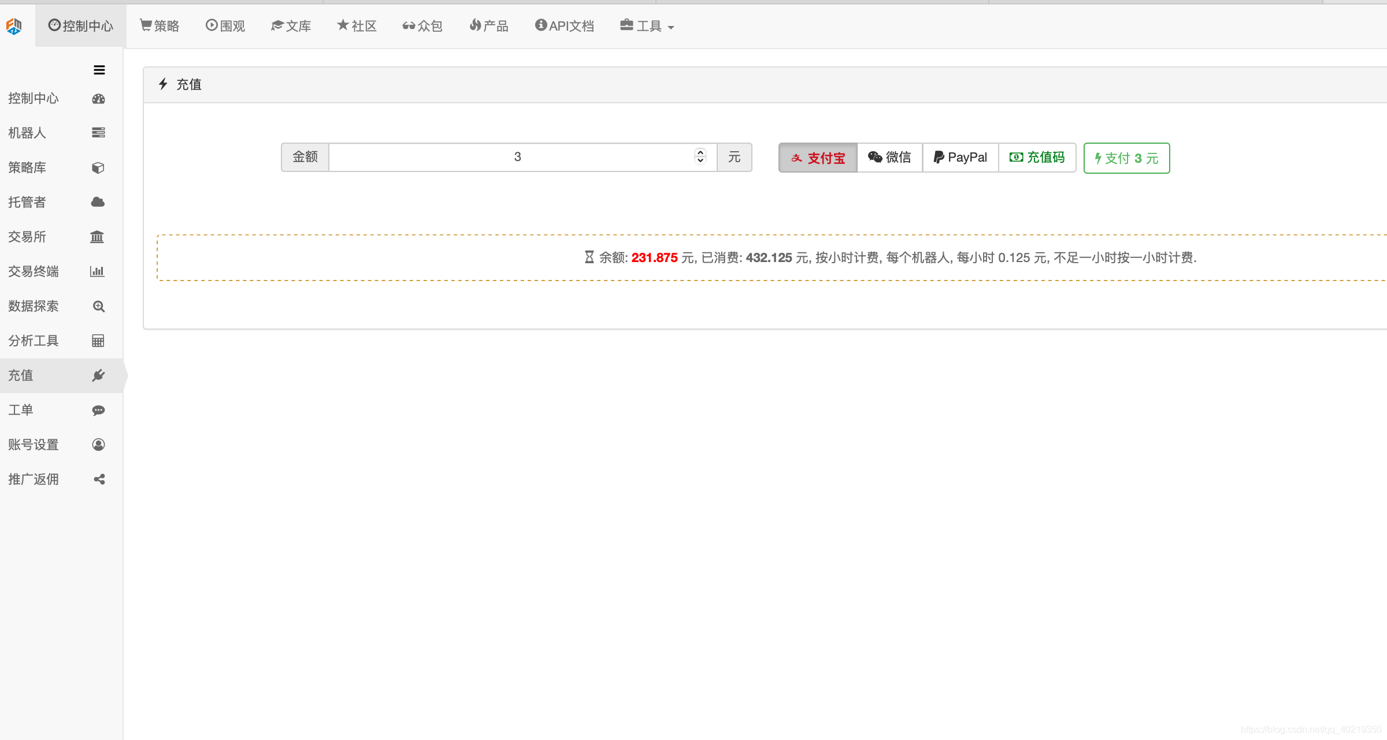Open 推广返佣 in the sidebar
The width and height of the screenshot is (1387, 740).
pyautogui.click(x=61, y=479)
